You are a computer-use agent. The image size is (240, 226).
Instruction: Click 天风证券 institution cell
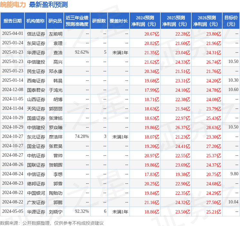(36, 109)
